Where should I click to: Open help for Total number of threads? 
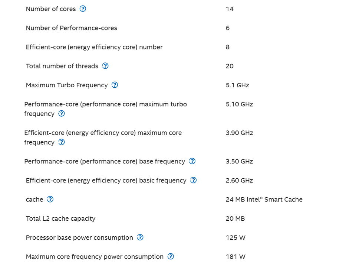point(105,66)
